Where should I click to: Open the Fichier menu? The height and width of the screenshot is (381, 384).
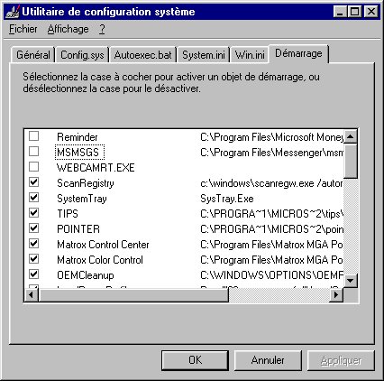click(23, 29)
